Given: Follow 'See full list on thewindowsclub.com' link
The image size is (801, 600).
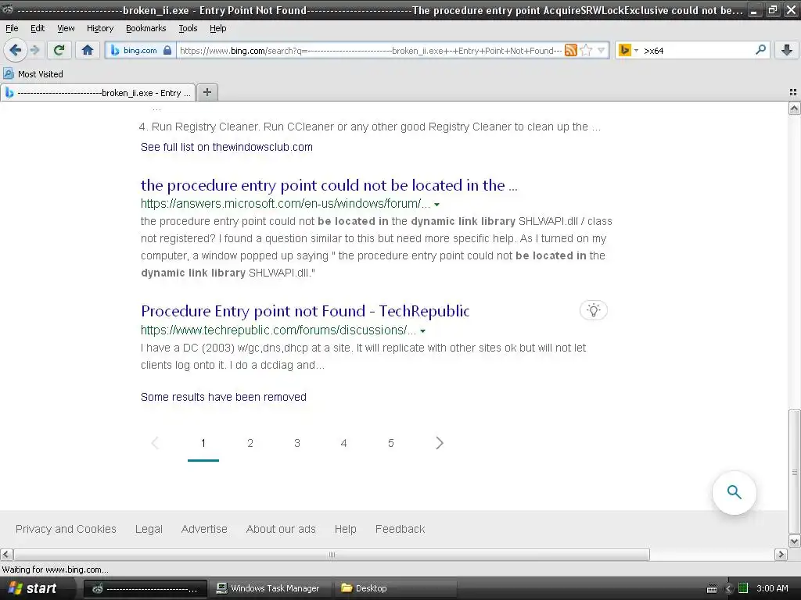Looking at the screenshot, I should (x=226, y=147).
